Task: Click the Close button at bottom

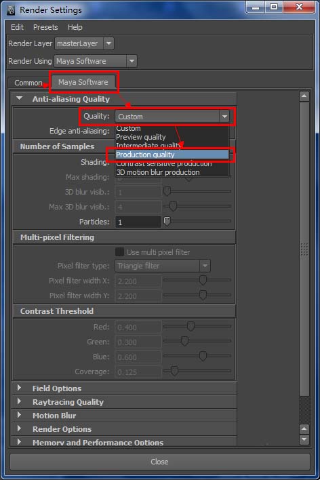Action: tap(159, 461)
